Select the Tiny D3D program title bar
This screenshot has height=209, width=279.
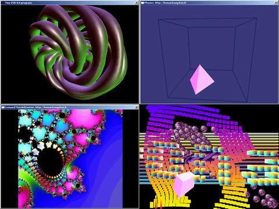(x=70, y=3)
